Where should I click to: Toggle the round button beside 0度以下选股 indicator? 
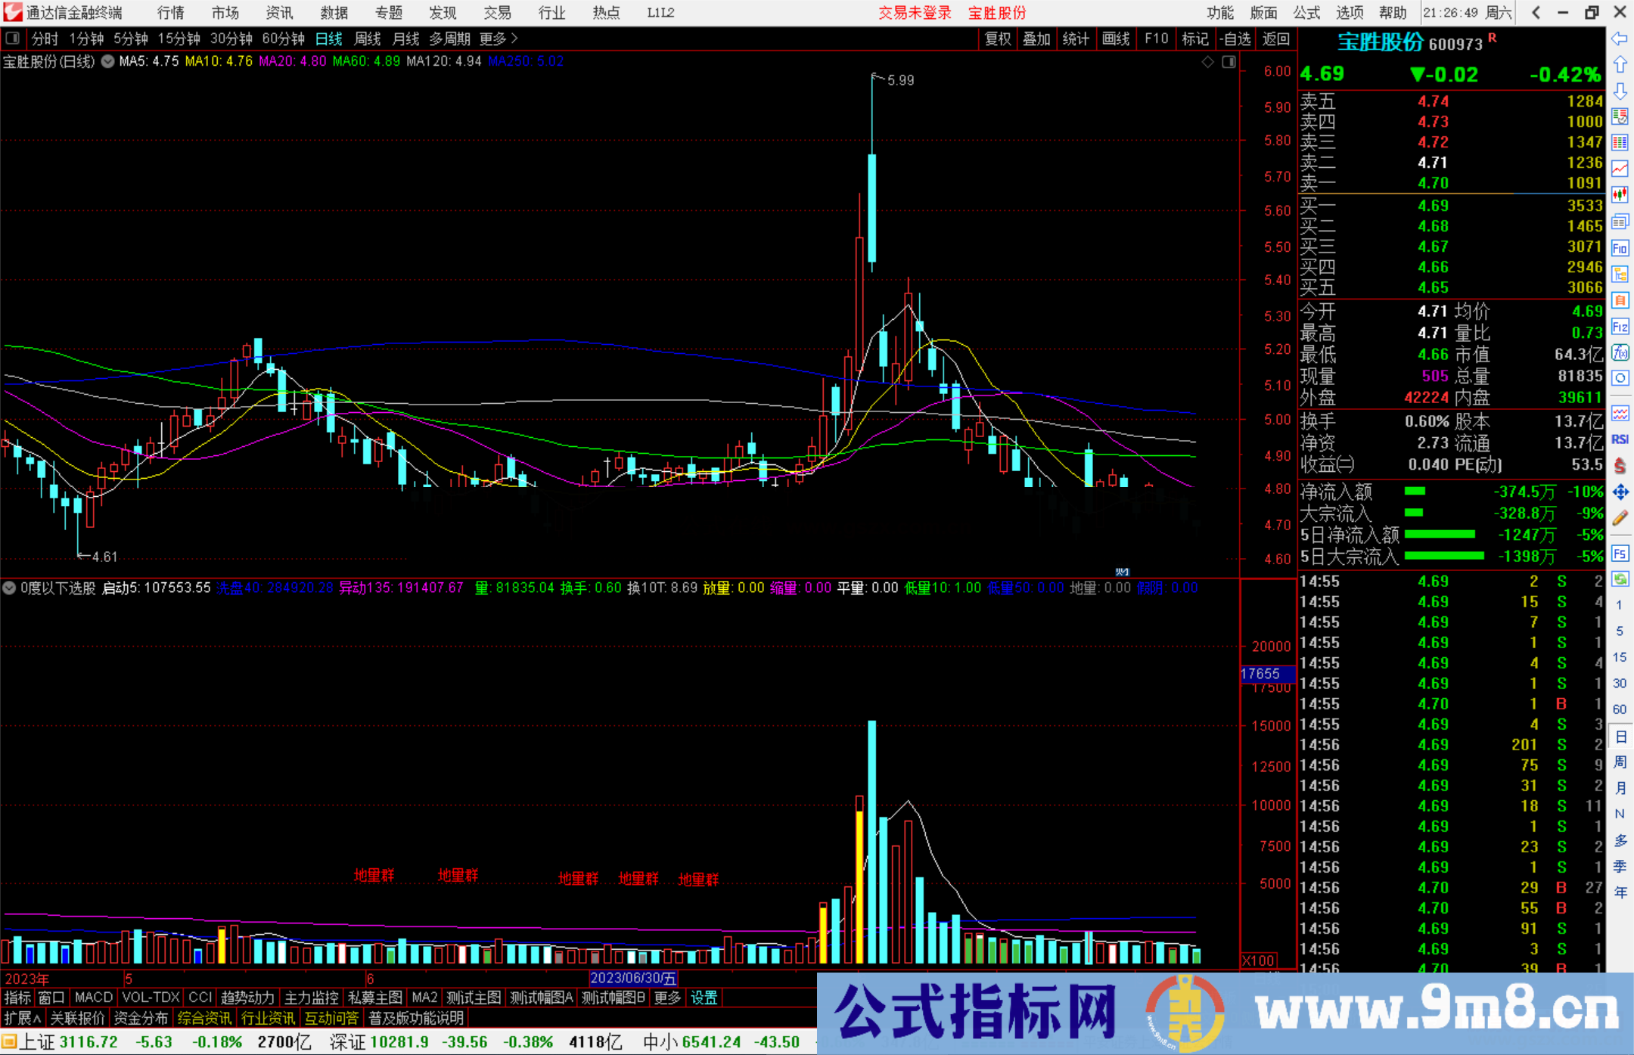[x=9, y=588]
